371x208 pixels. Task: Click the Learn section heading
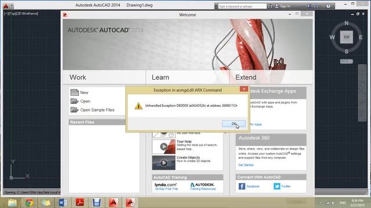(x=161, y=77)
